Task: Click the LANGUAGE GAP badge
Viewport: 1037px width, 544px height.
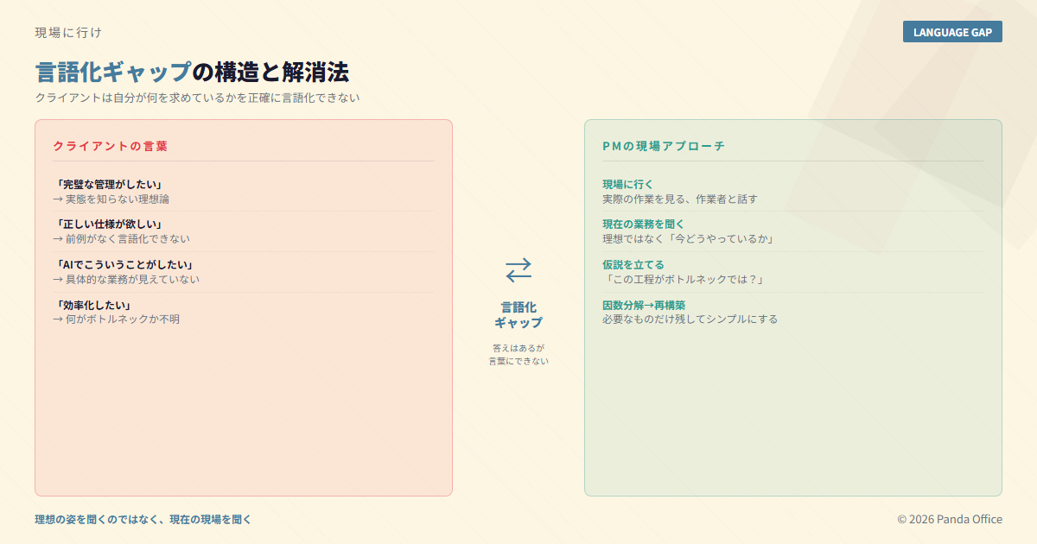Action: point(952,32)
